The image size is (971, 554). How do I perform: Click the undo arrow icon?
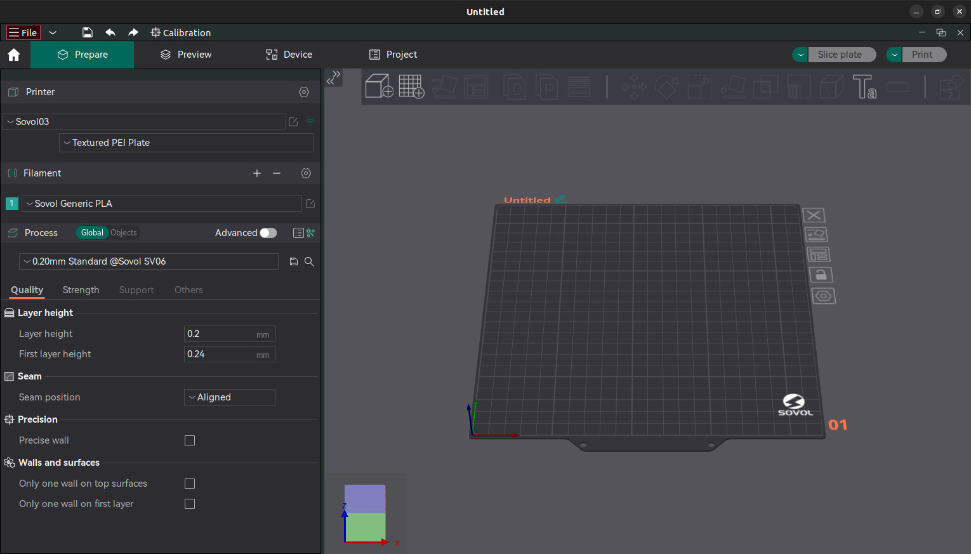coord(110,32)
